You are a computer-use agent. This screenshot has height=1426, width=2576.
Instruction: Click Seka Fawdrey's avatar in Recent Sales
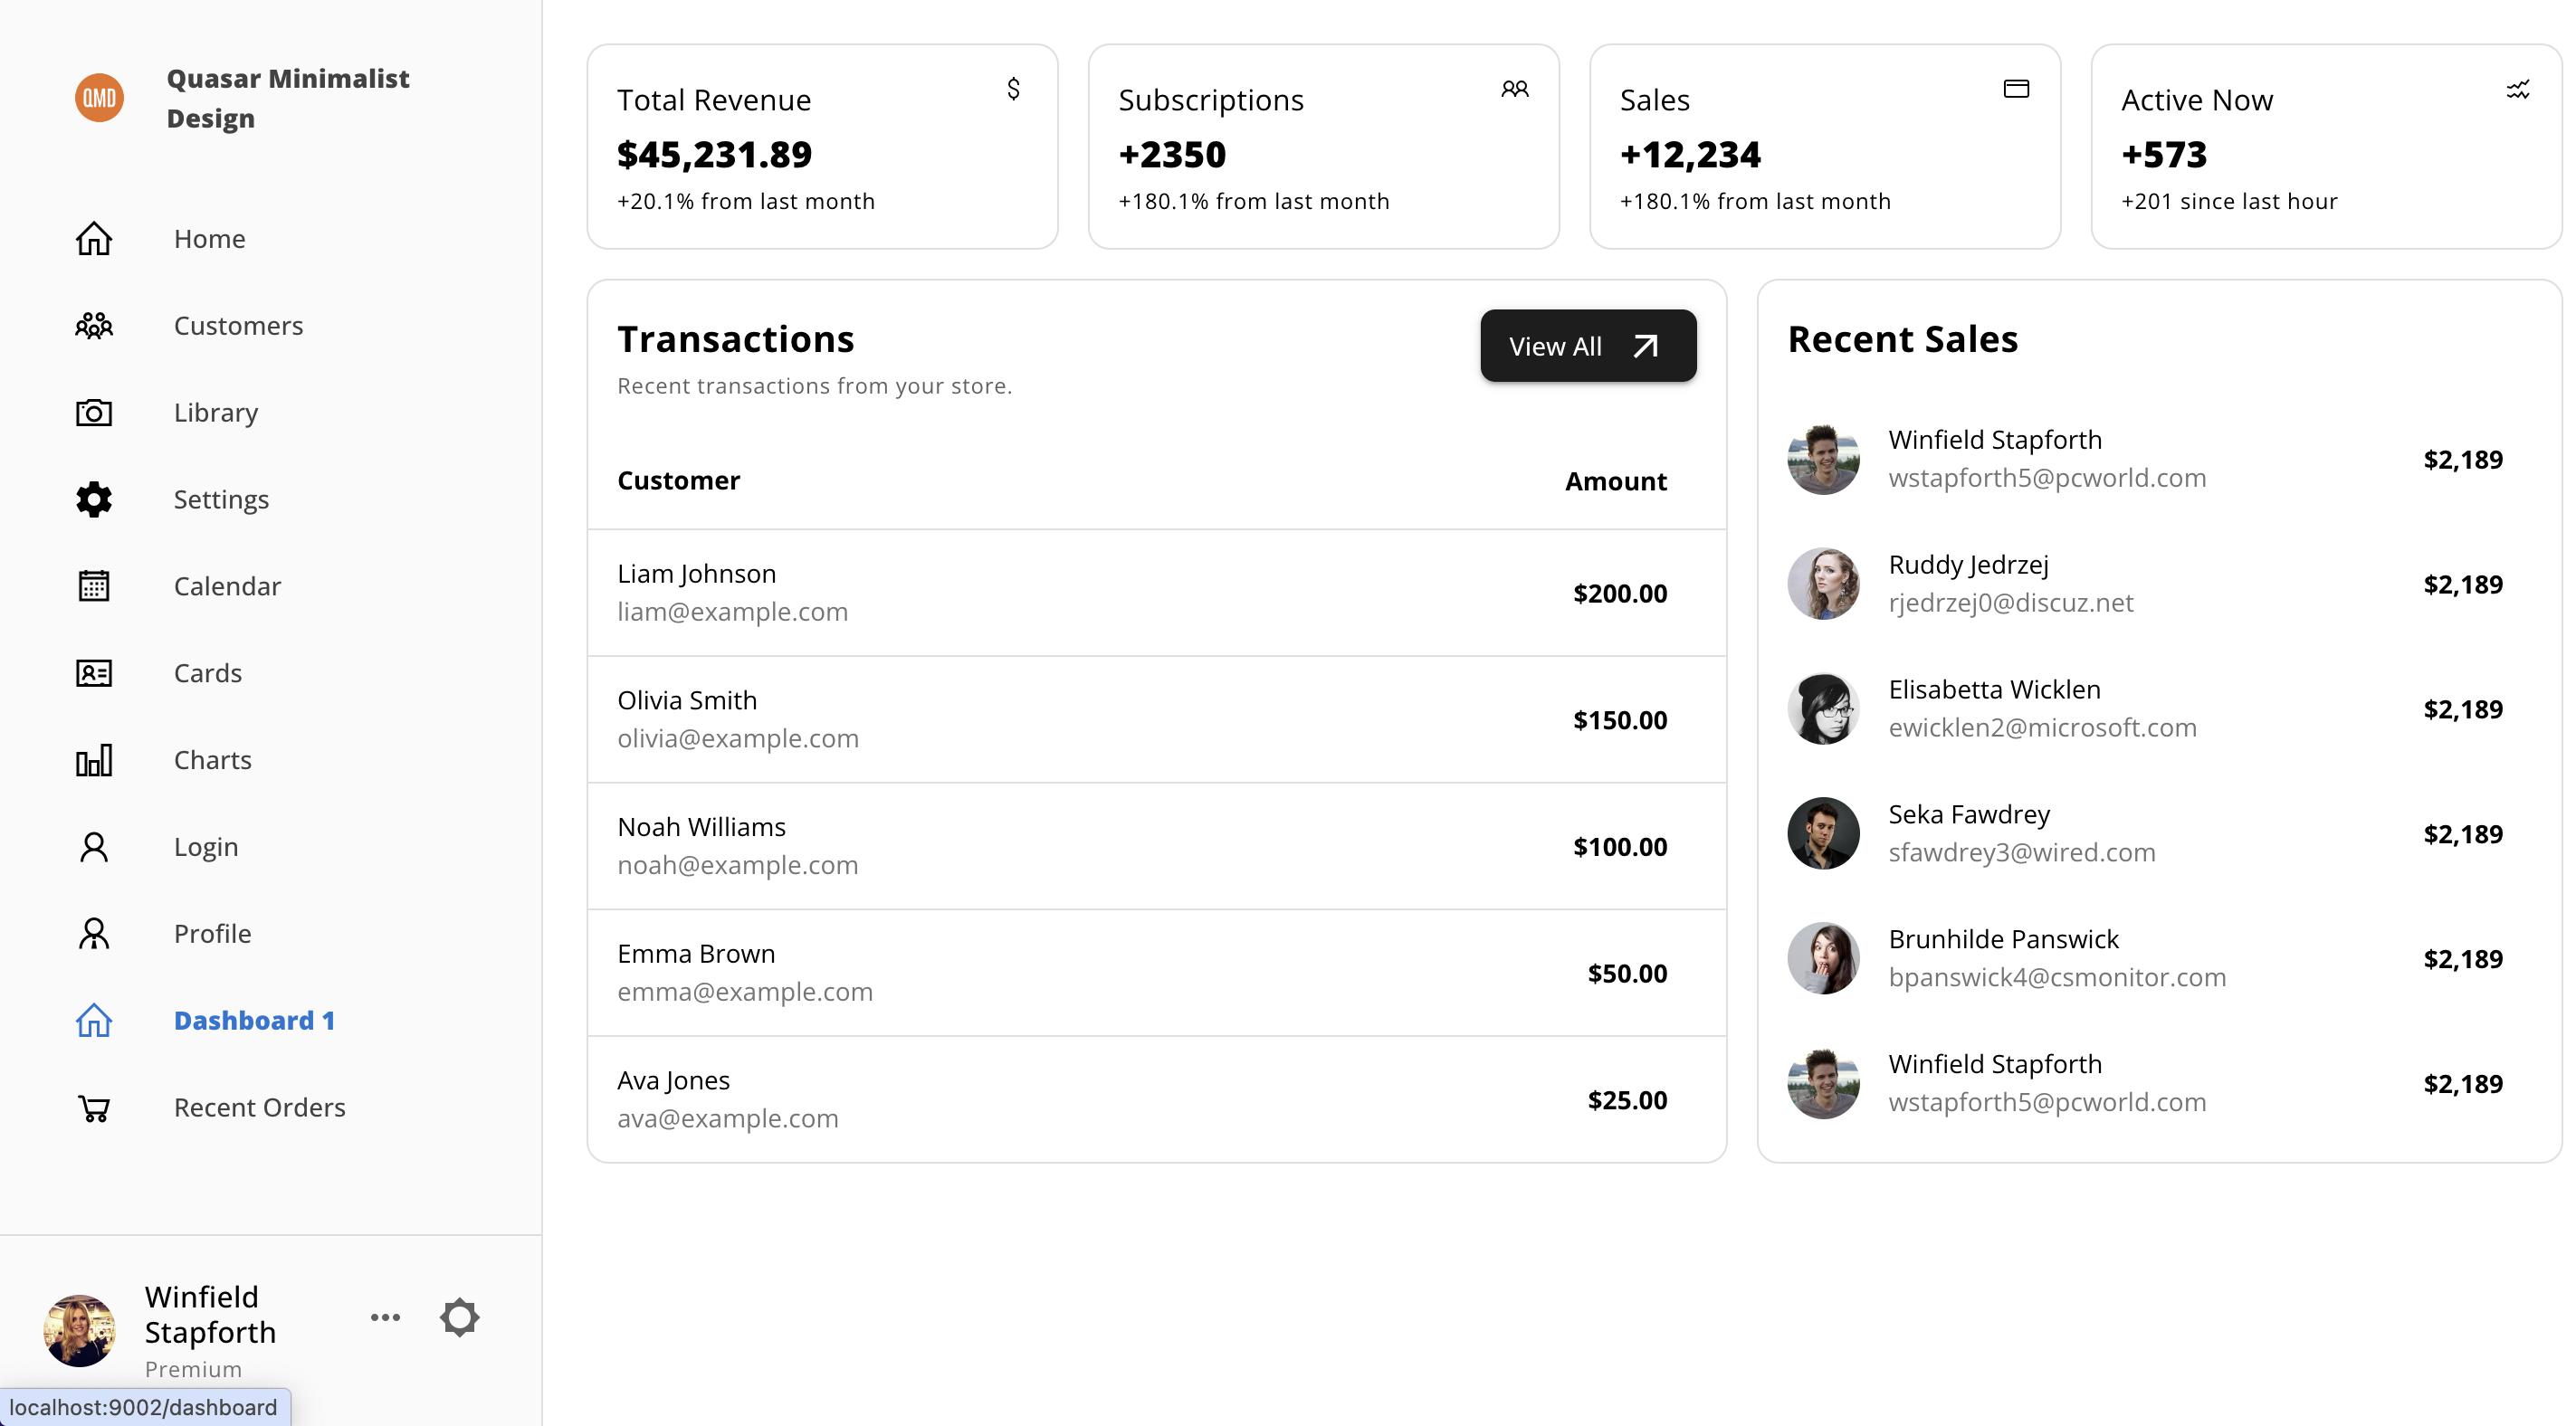1823,834
